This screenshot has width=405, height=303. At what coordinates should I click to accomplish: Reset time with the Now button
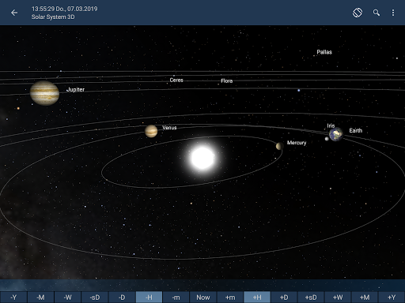tap(202, 297)
